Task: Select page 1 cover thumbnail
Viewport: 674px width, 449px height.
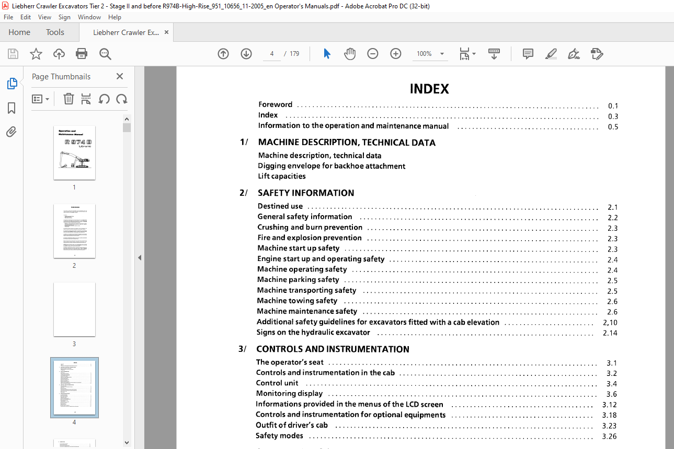Action: click(x=74, y=152)
